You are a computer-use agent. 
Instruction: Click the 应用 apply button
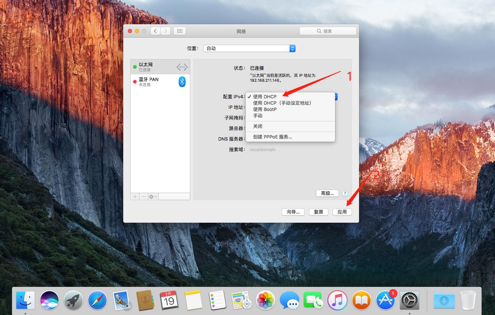pyautogui.click(x=342, y=212)
